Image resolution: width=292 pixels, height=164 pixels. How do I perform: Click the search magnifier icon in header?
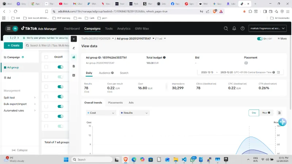[226, 28]
